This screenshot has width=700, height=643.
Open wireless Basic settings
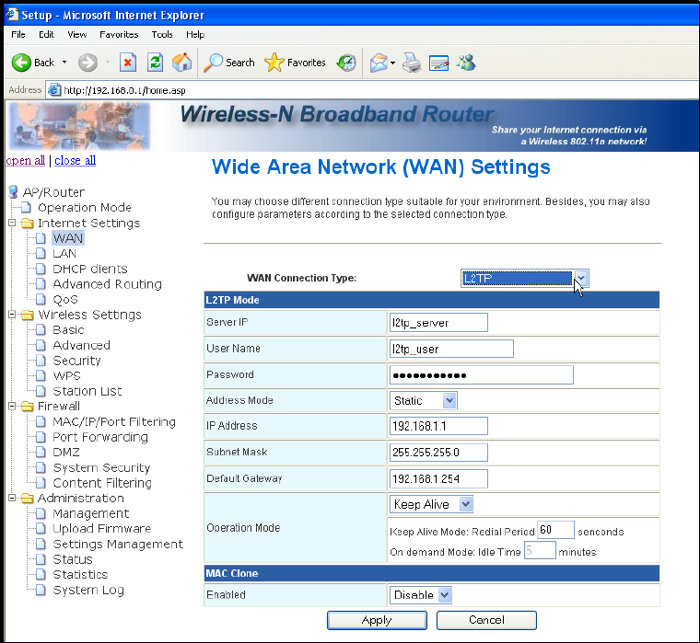tap(68, 330)
